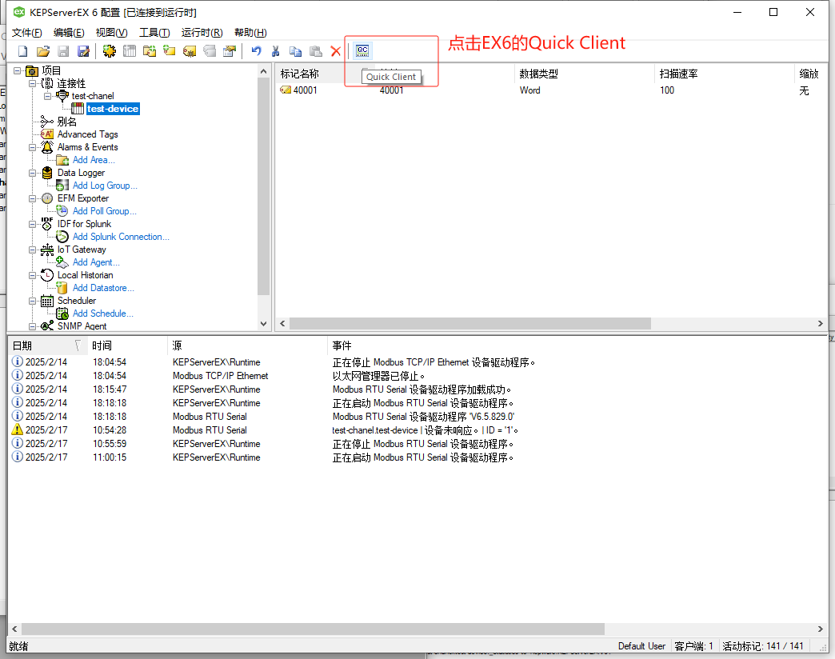Screen dimensions: 835x659
Task: Open the 运行时(R) menu
Action: [202, 33]
